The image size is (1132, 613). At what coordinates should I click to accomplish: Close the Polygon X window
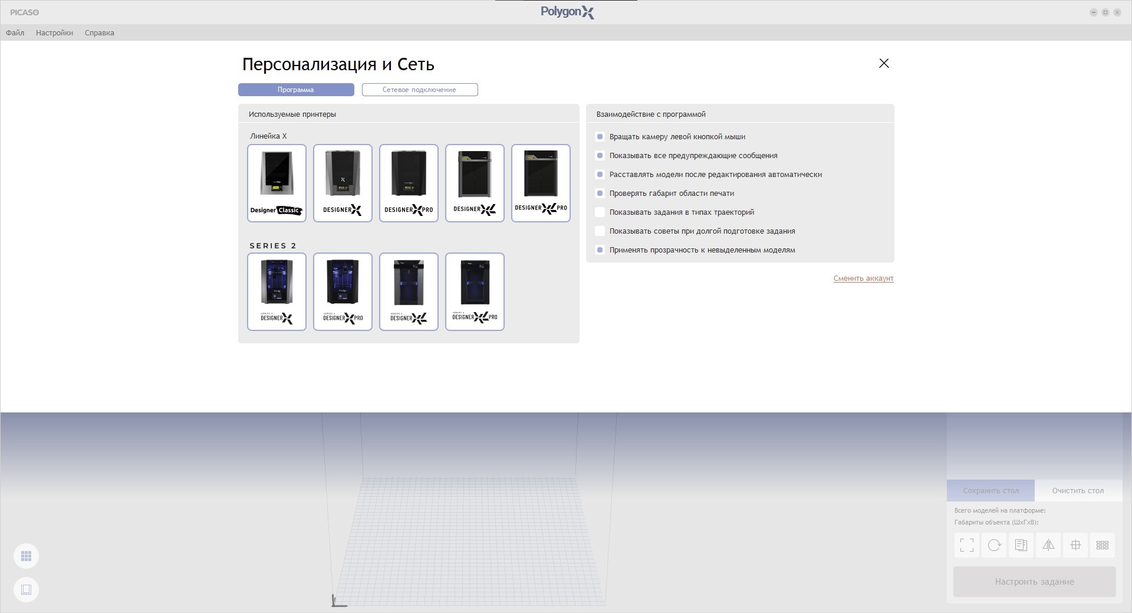[x=1117, y=12]
